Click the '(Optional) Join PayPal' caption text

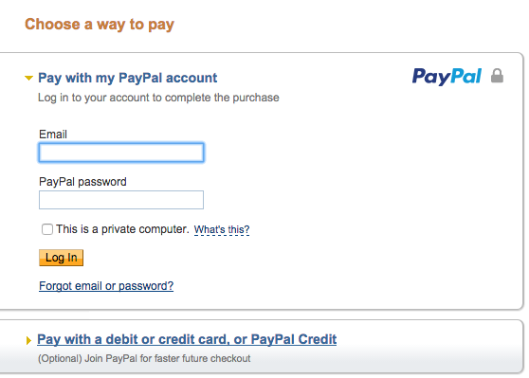click(x=144, y=358)
